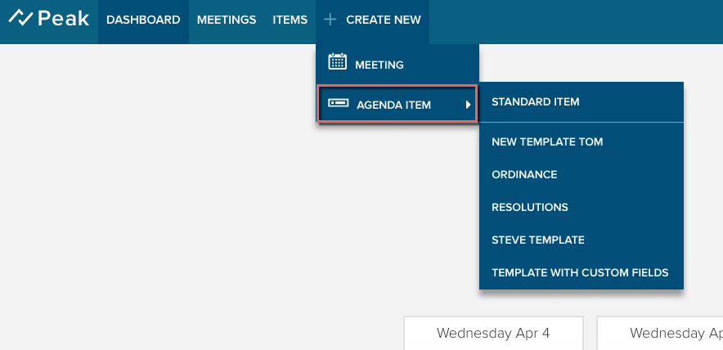Pick the Resolutions template
Screen dimensions: 723x350
(x=530, y=207)
